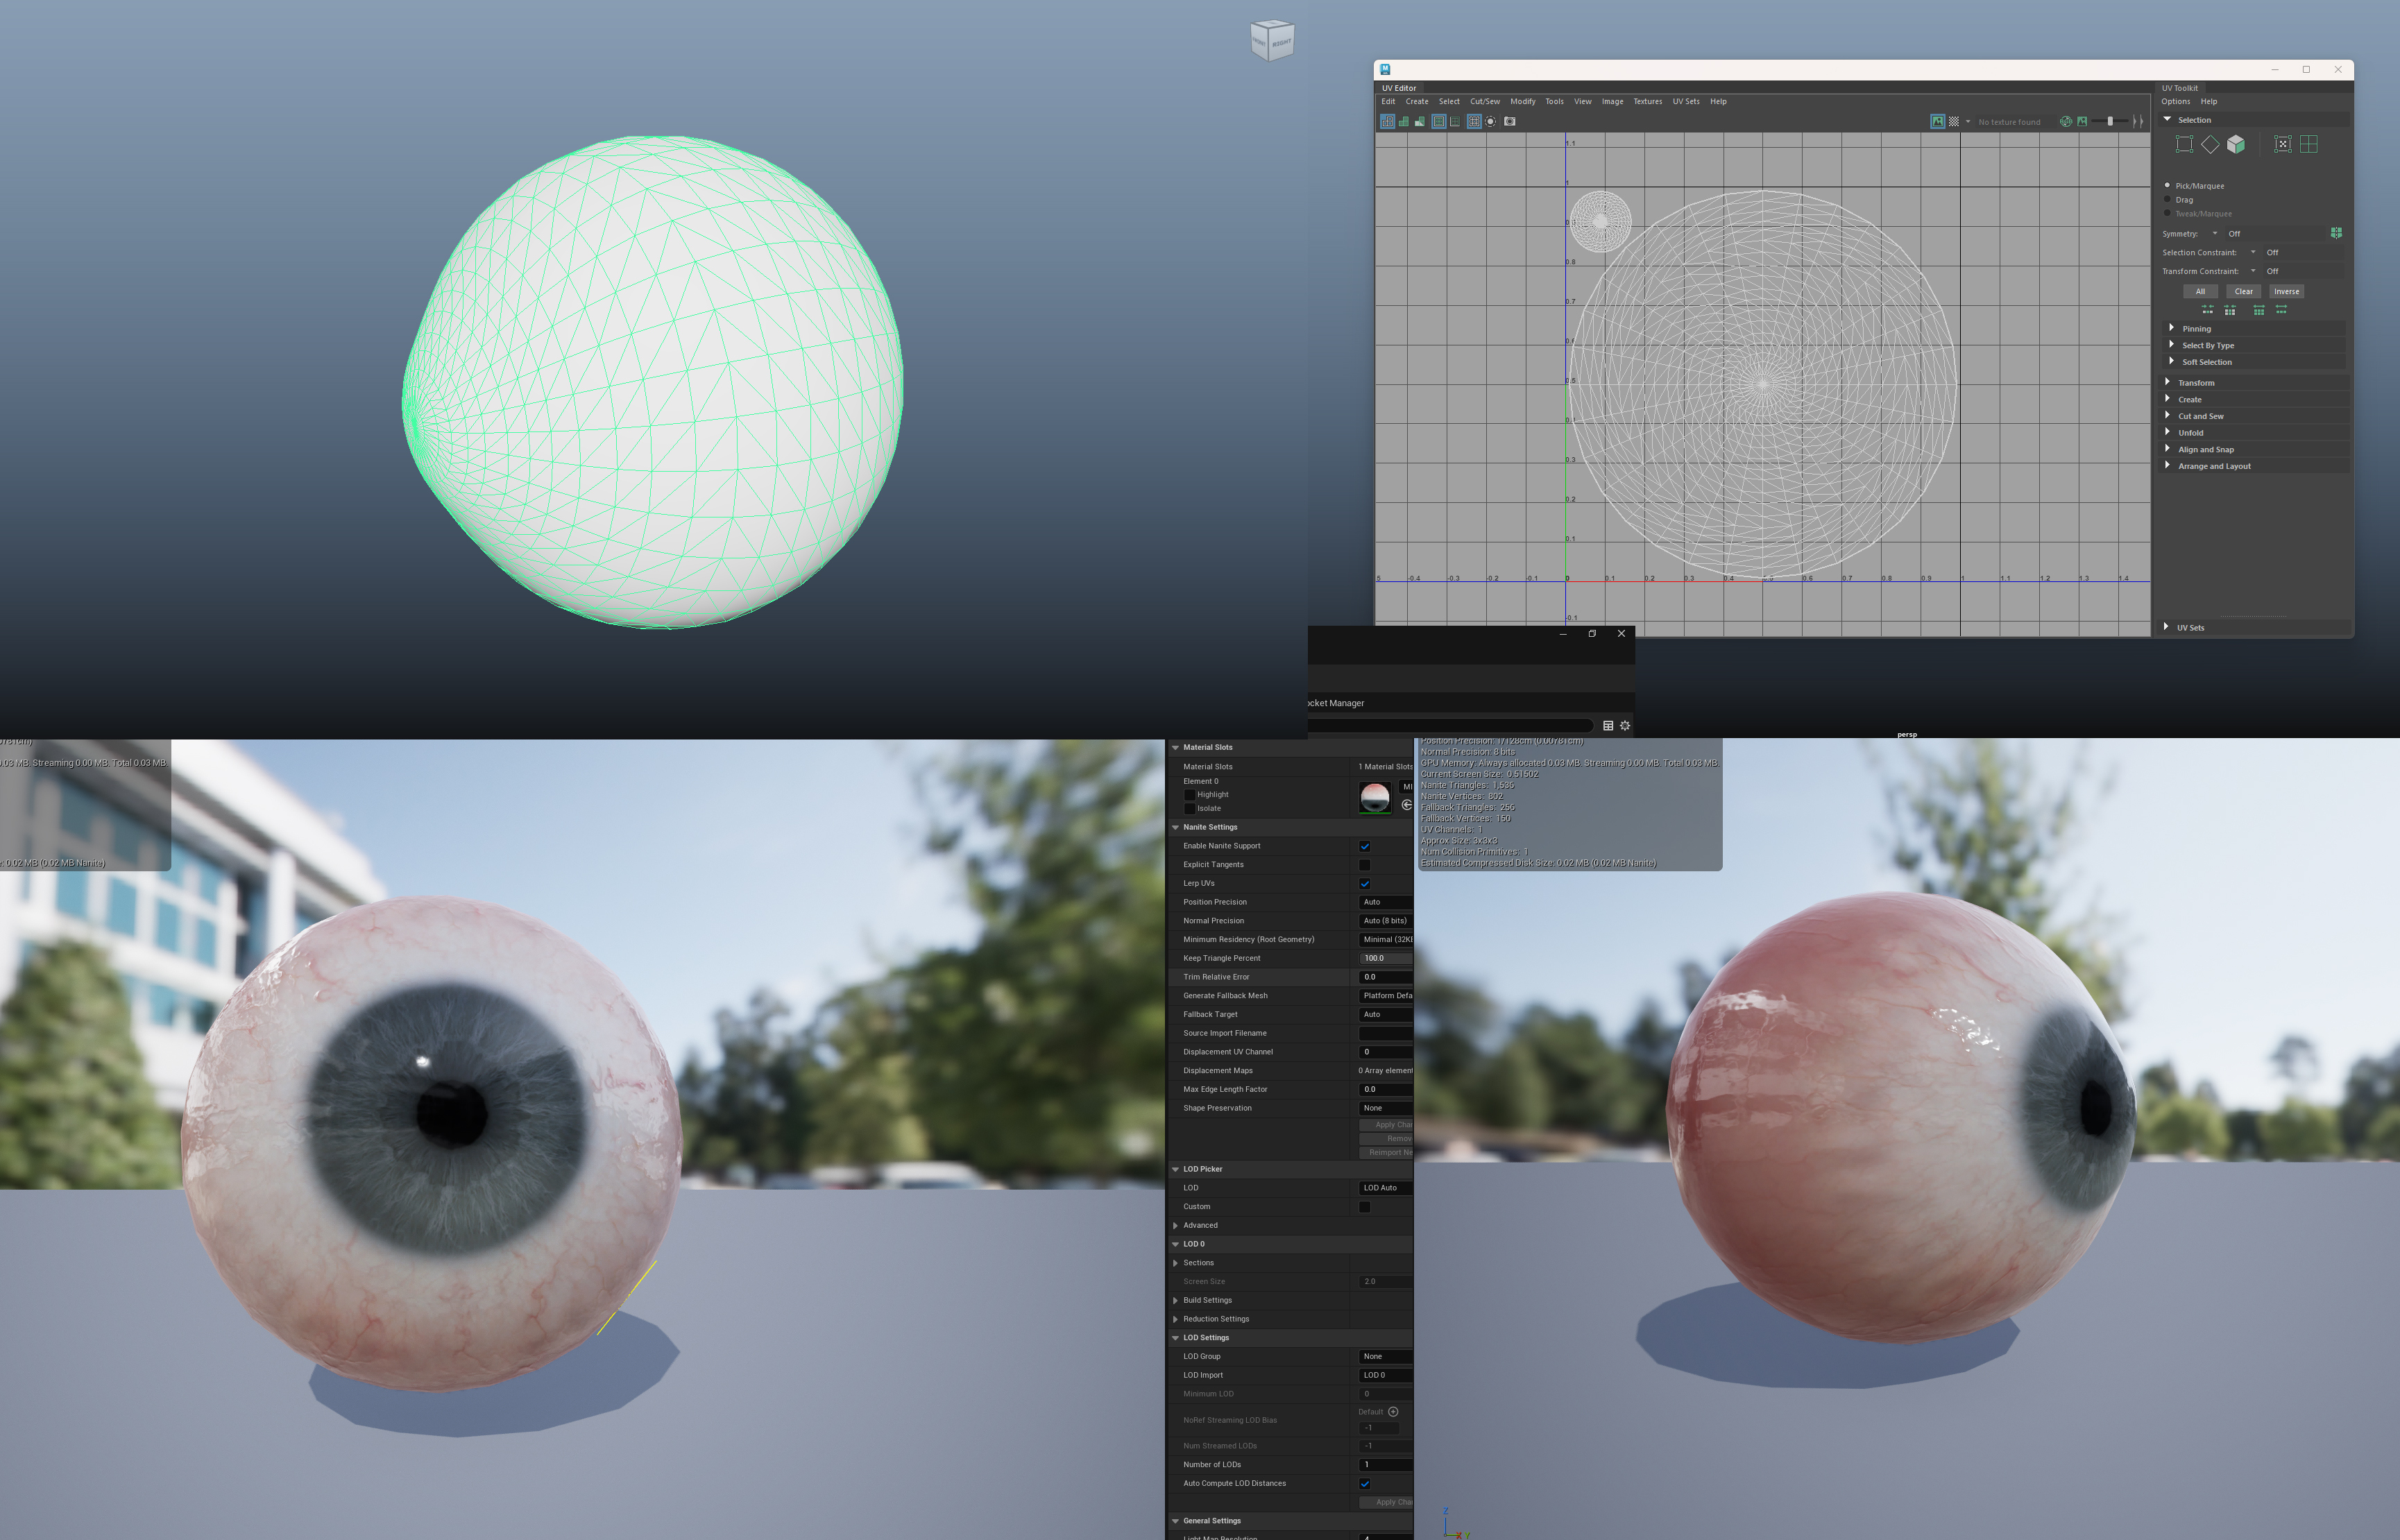Click the table view icon left of the gear
The height and width of the screenshot is (1540, 2400).
(x=1608, y=726)
